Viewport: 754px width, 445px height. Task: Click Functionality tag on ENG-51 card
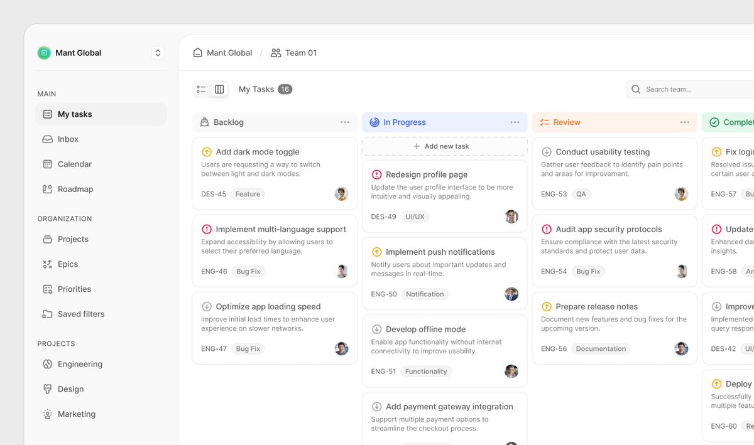[x=426, y=372]
